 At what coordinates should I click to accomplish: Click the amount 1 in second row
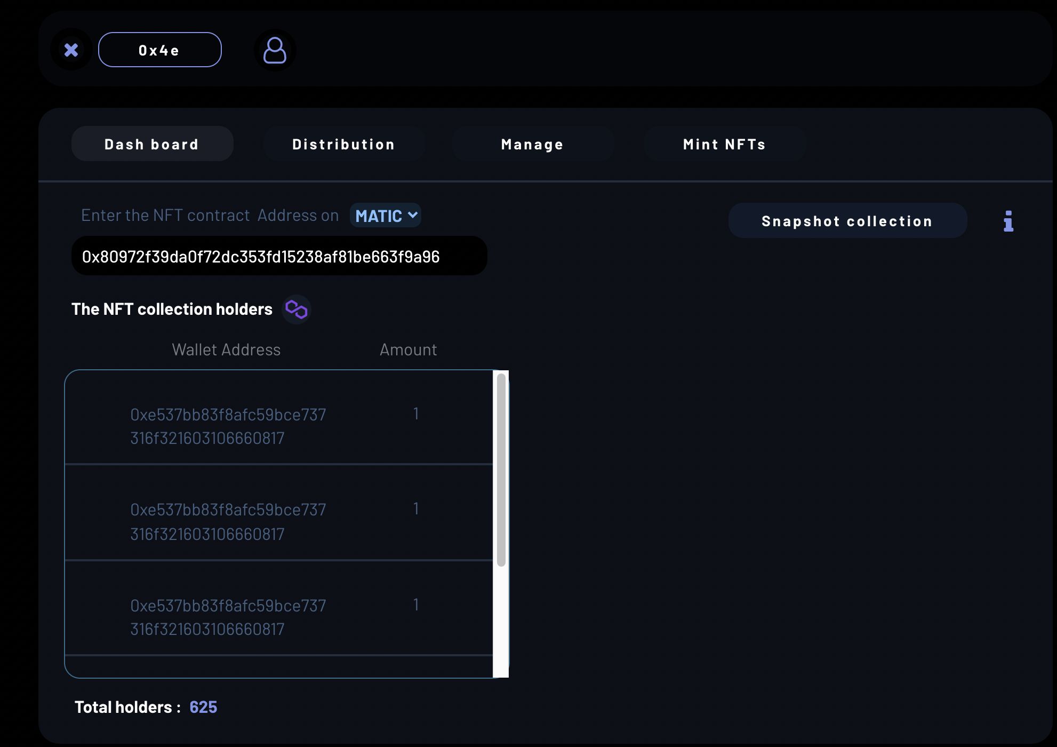pyautogui.click(x=416, y=508)
